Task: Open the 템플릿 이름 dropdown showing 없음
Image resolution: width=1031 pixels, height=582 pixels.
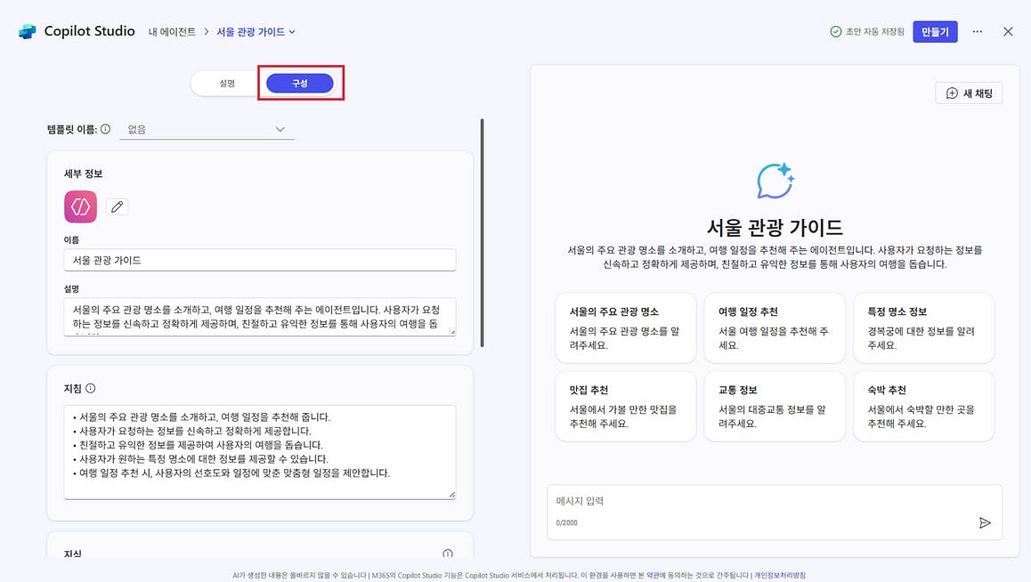Action: (207, 129)
